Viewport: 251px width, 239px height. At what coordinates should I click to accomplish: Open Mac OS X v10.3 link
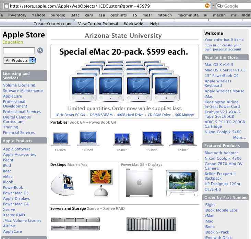(x=219, y=65)
